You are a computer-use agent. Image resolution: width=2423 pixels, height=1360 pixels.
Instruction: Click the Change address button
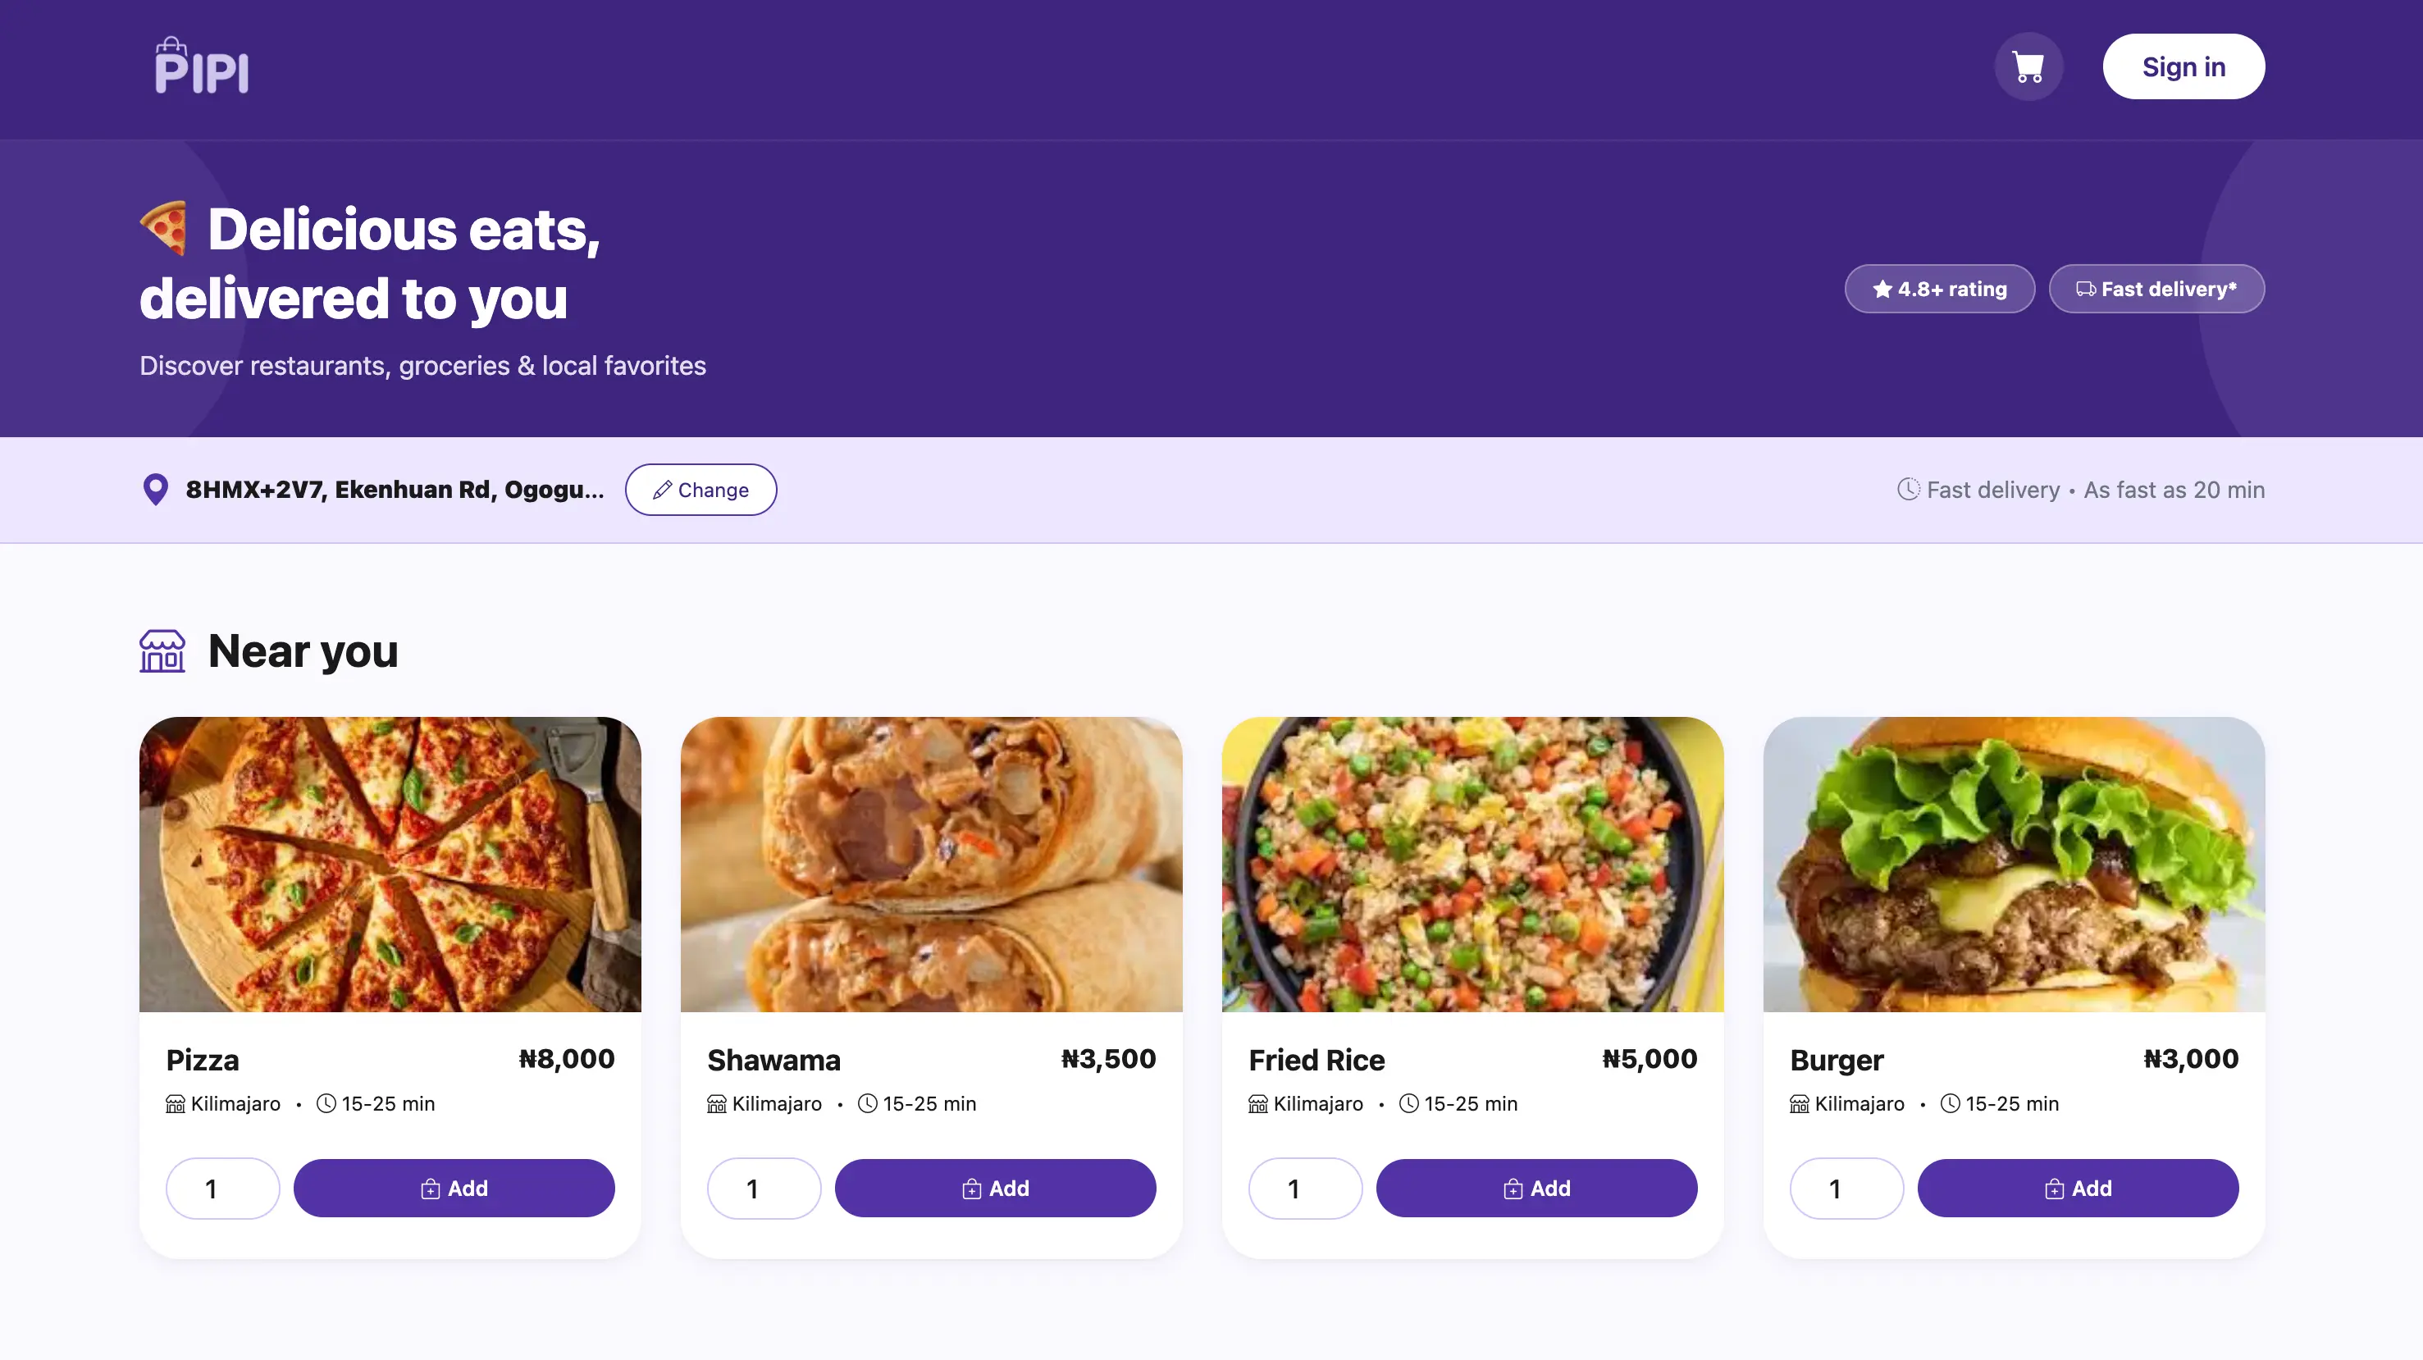click(x=700, y=489)
